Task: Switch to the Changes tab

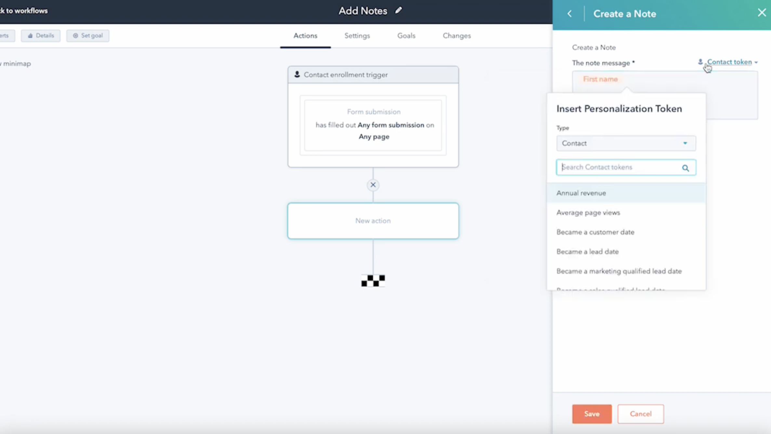Action: click(x=457, y=36)
